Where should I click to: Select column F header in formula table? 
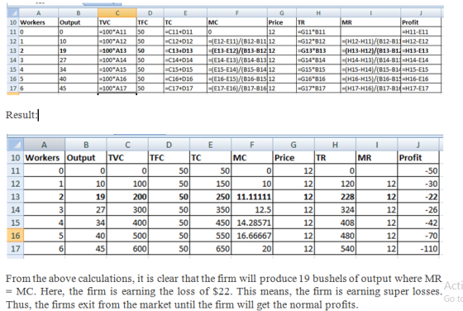pos(237,13)
